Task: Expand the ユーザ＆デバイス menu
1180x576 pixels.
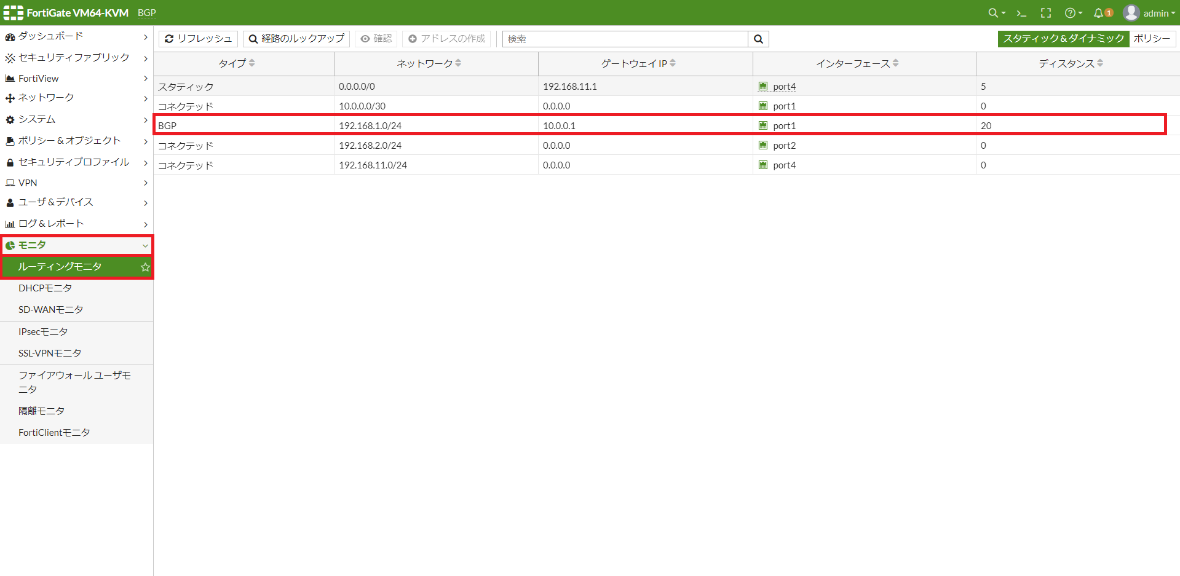Action: click(x=76, y=202)
